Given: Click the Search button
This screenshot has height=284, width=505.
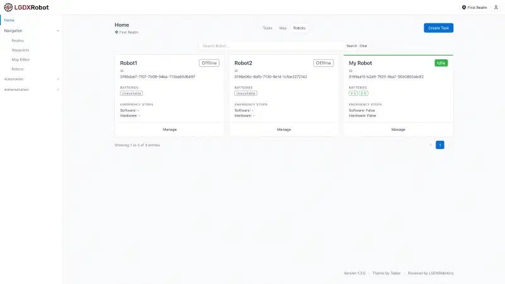Looking at the screenshot, I should click(x=352, y=45).
